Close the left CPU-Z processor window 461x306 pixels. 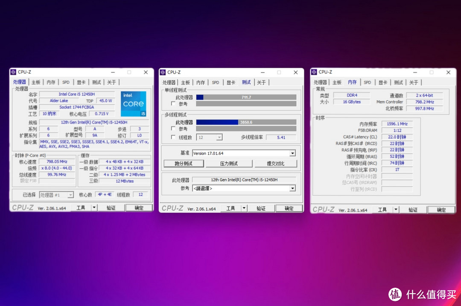[x=146, y=72]
